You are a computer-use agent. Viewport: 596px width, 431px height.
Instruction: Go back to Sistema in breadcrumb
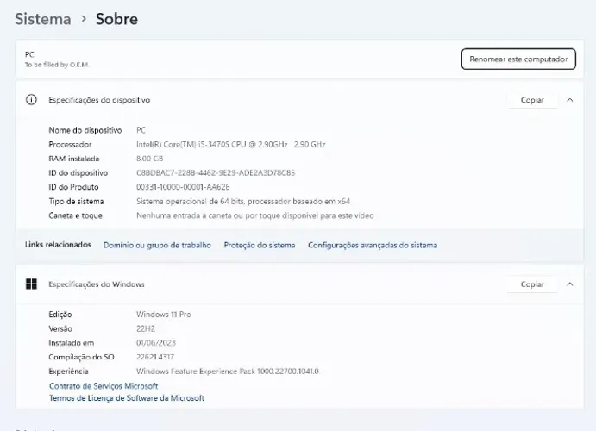click(x=43, y=19)
